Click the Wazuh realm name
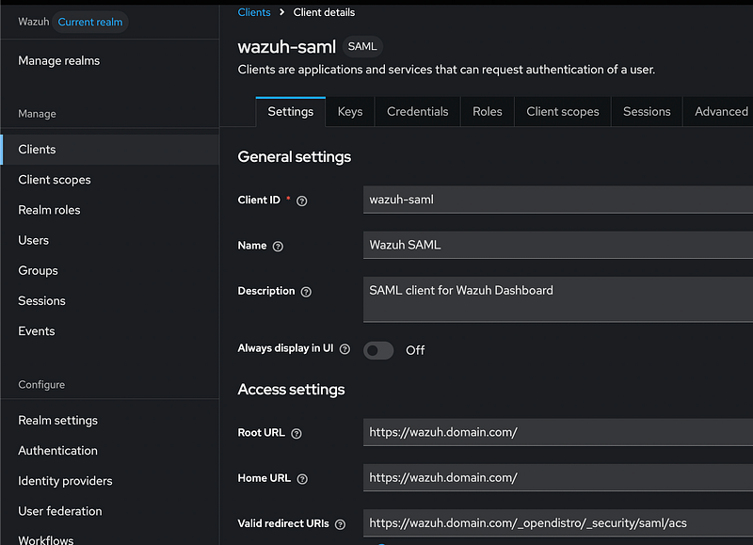Viewport: 753px width, 545px height. (x=34, y=22)
